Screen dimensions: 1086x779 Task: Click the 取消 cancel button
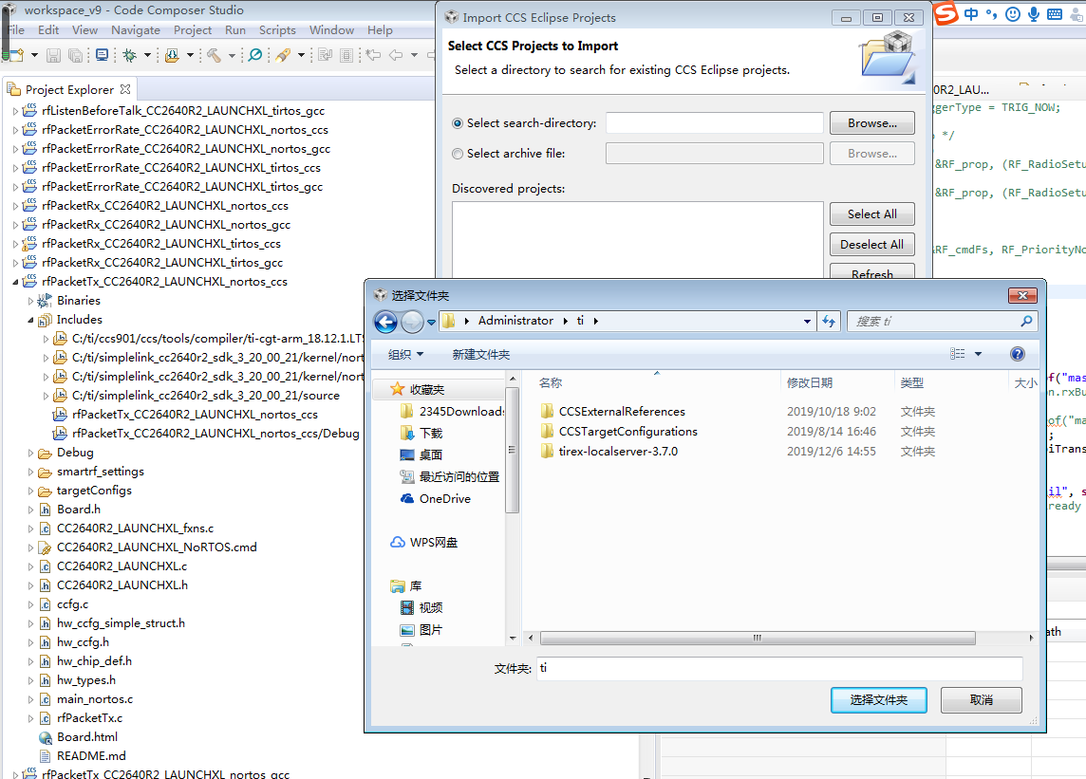click(x=982, y=700)
